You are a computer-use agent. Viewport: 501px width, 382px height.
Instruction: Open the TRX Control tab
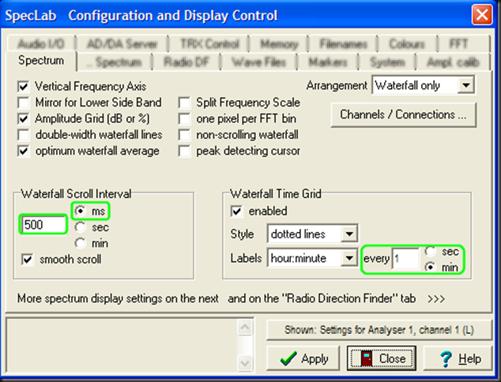point(209,43)
